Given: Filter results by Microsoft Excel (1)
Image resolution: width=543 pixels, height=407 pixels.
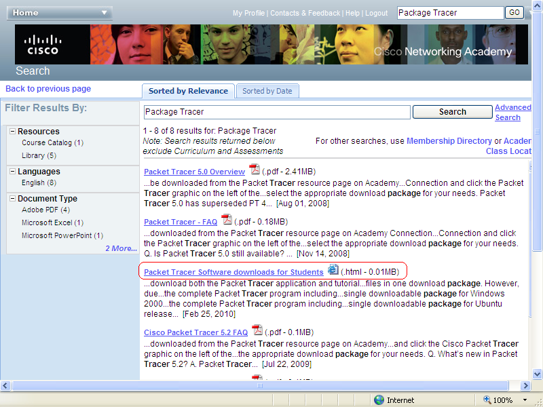Looking at the screenshot, I should pos(53,222).
